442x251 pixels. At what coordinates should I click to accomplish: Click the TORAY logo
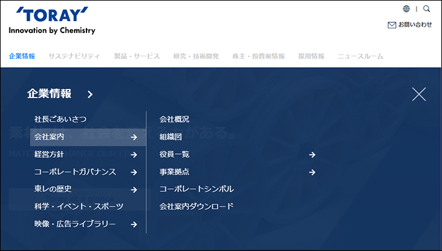click(x=52, y=14)
